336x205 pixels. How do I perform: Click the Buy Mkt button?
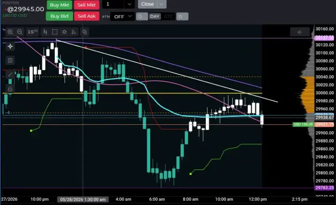tap(59, 5)
